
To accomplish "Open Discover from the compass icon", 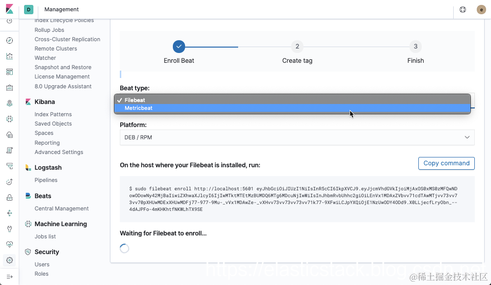I will (9, 40).
